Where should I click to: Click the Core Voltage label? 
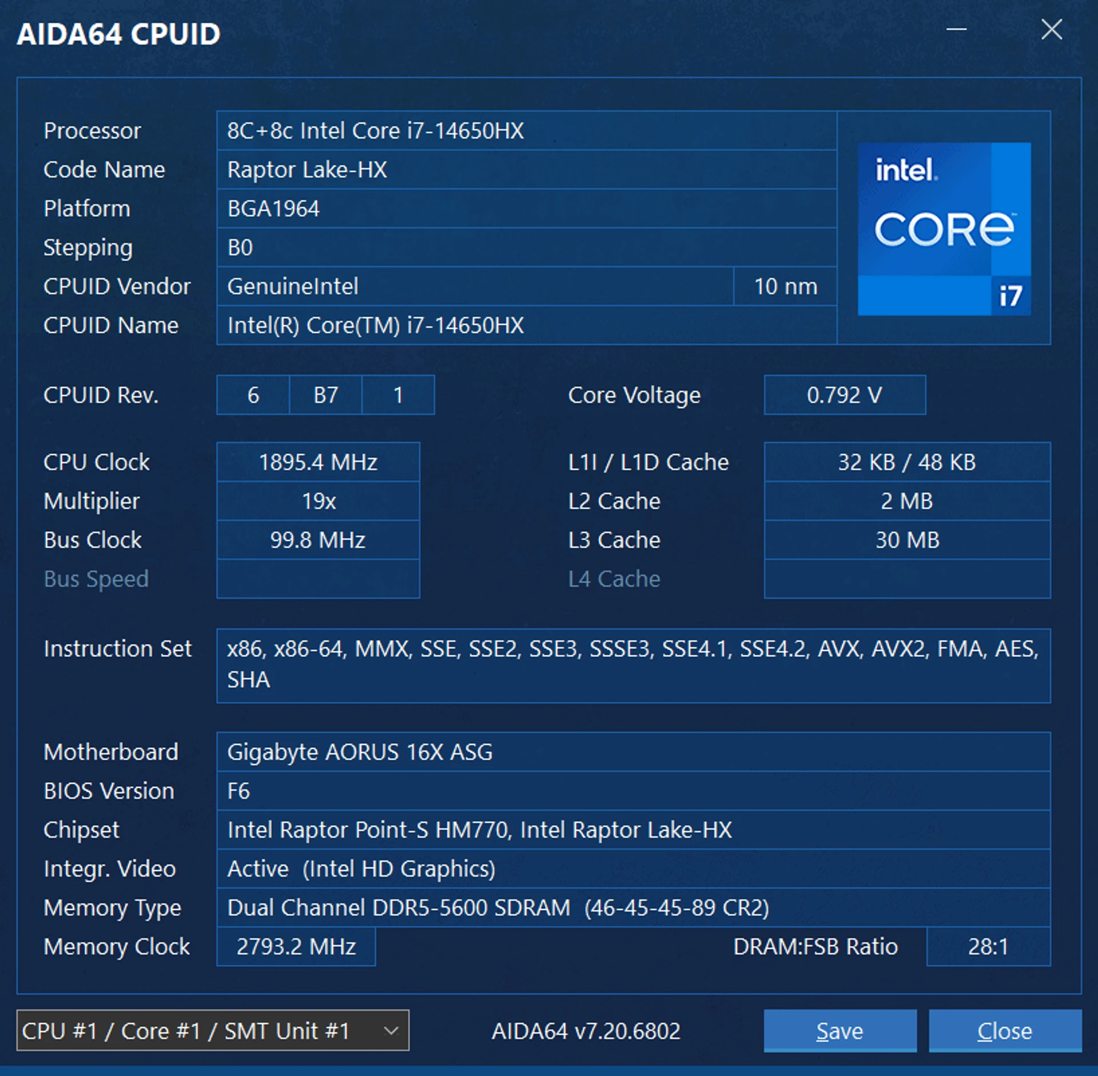[x=634, y=396]
